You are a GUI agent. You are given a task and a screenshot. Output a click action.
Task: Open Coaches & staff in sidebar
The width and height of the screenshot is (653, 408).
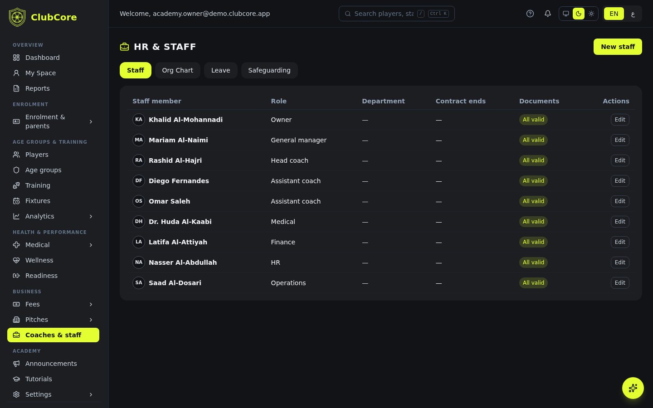[x=53, y=335]
